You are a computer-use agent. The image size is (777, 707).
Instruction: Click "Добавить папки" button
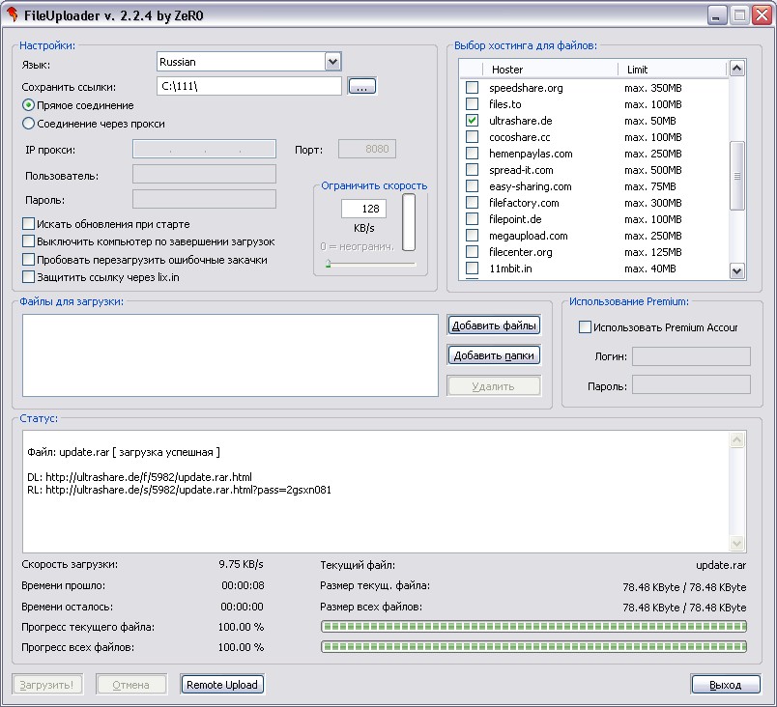pyautogui.click(x=494, y=355)
